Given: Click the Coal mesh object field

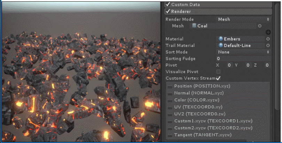Looking at the screenshot, I should 223,26.
